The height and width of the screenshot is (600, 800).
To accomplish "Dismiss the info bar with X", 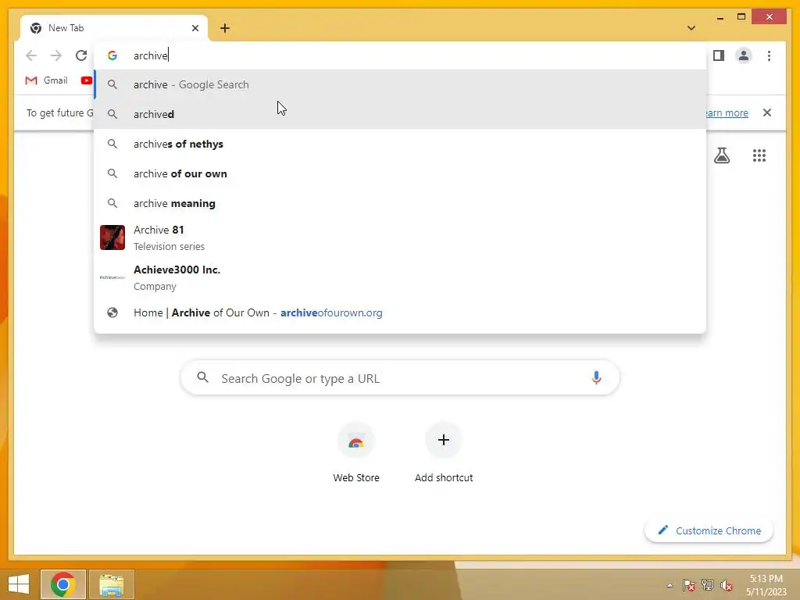I will click(767, 112).
